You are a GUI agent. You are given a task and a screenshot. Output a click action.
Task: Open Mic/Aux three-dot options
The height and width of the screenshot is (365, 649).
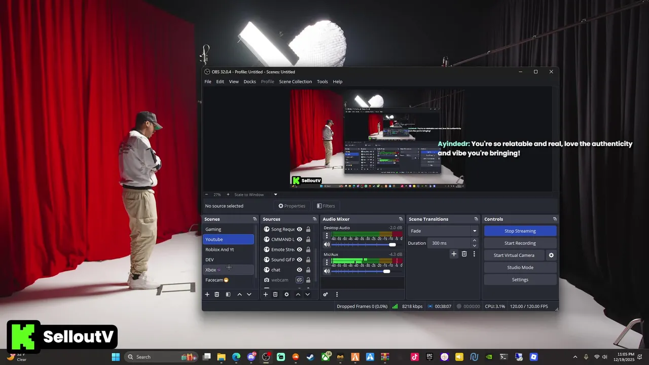click(x=327, y=263)
